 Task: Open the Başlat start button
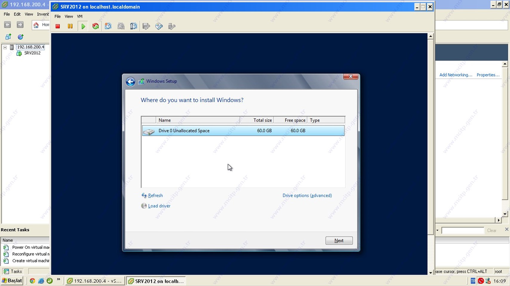click(12, 281)
